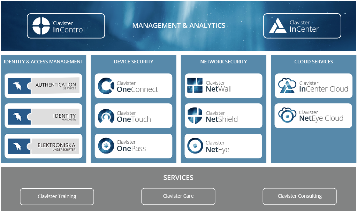The height and width of the screenshot is (212, 357).
Task: Click the NetEye Cloud eye-cloud icon
Action: point(287,115)
